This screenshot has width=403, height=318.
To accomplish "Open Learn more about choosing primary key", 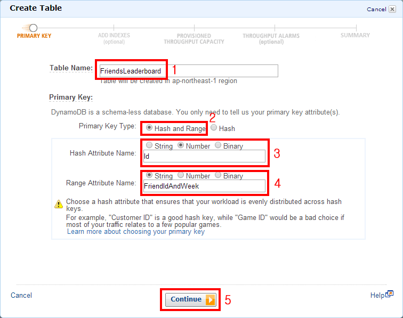I will pyautogui.click(x=135, y=232).
